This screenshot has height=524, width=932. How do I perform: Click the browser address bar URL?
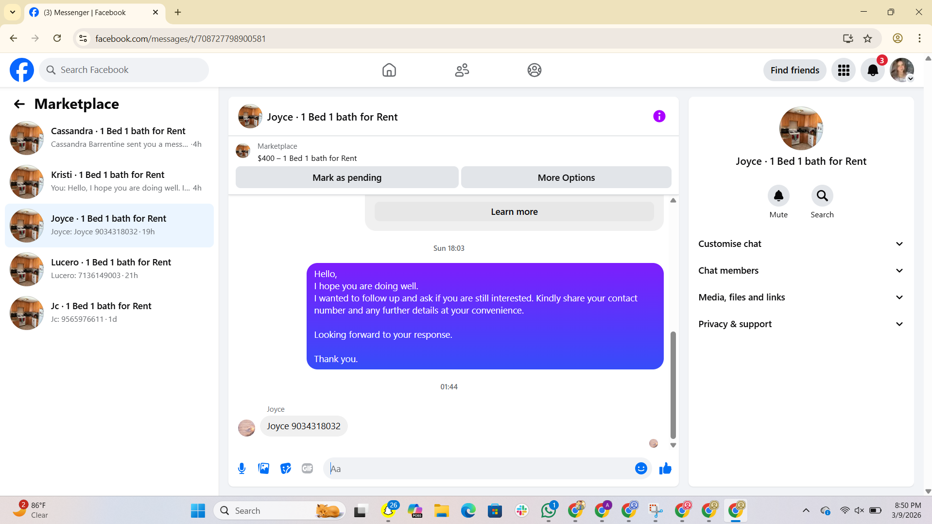click(180, 38)
